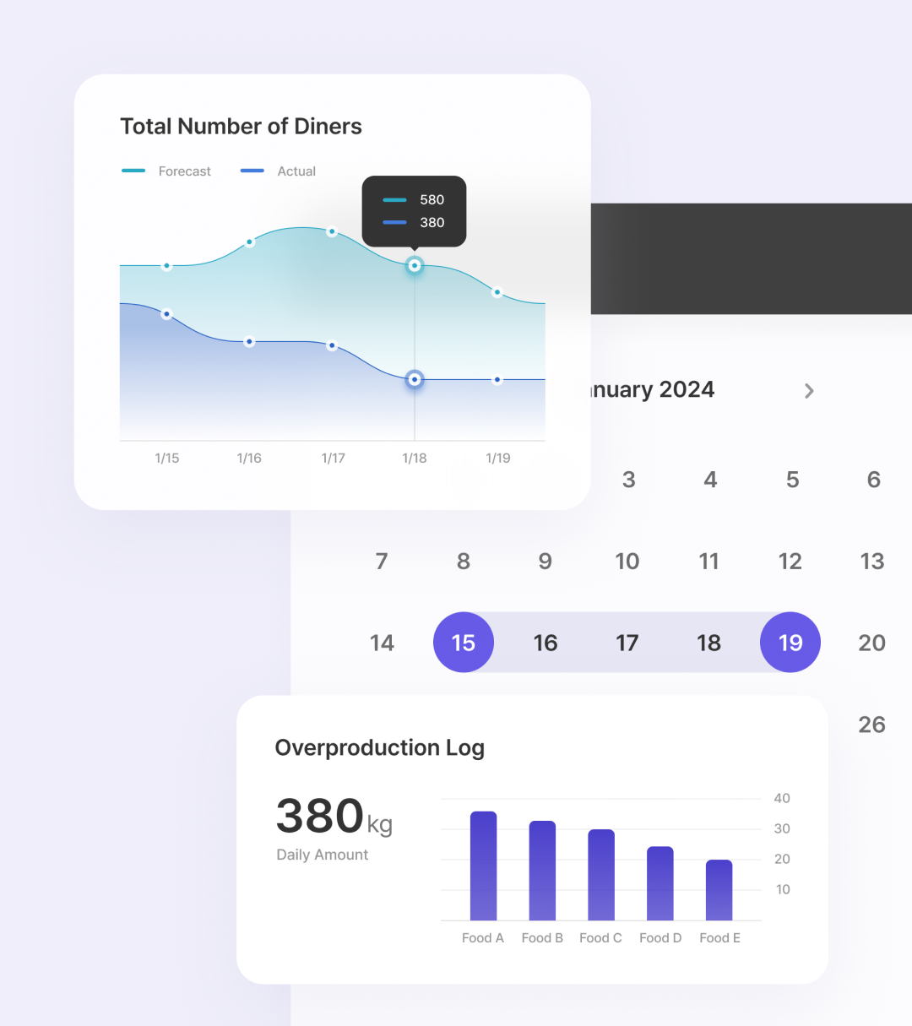The image size is (912, 1026).
Task: Choose January 20 in calendar
Action: point(871,643)
